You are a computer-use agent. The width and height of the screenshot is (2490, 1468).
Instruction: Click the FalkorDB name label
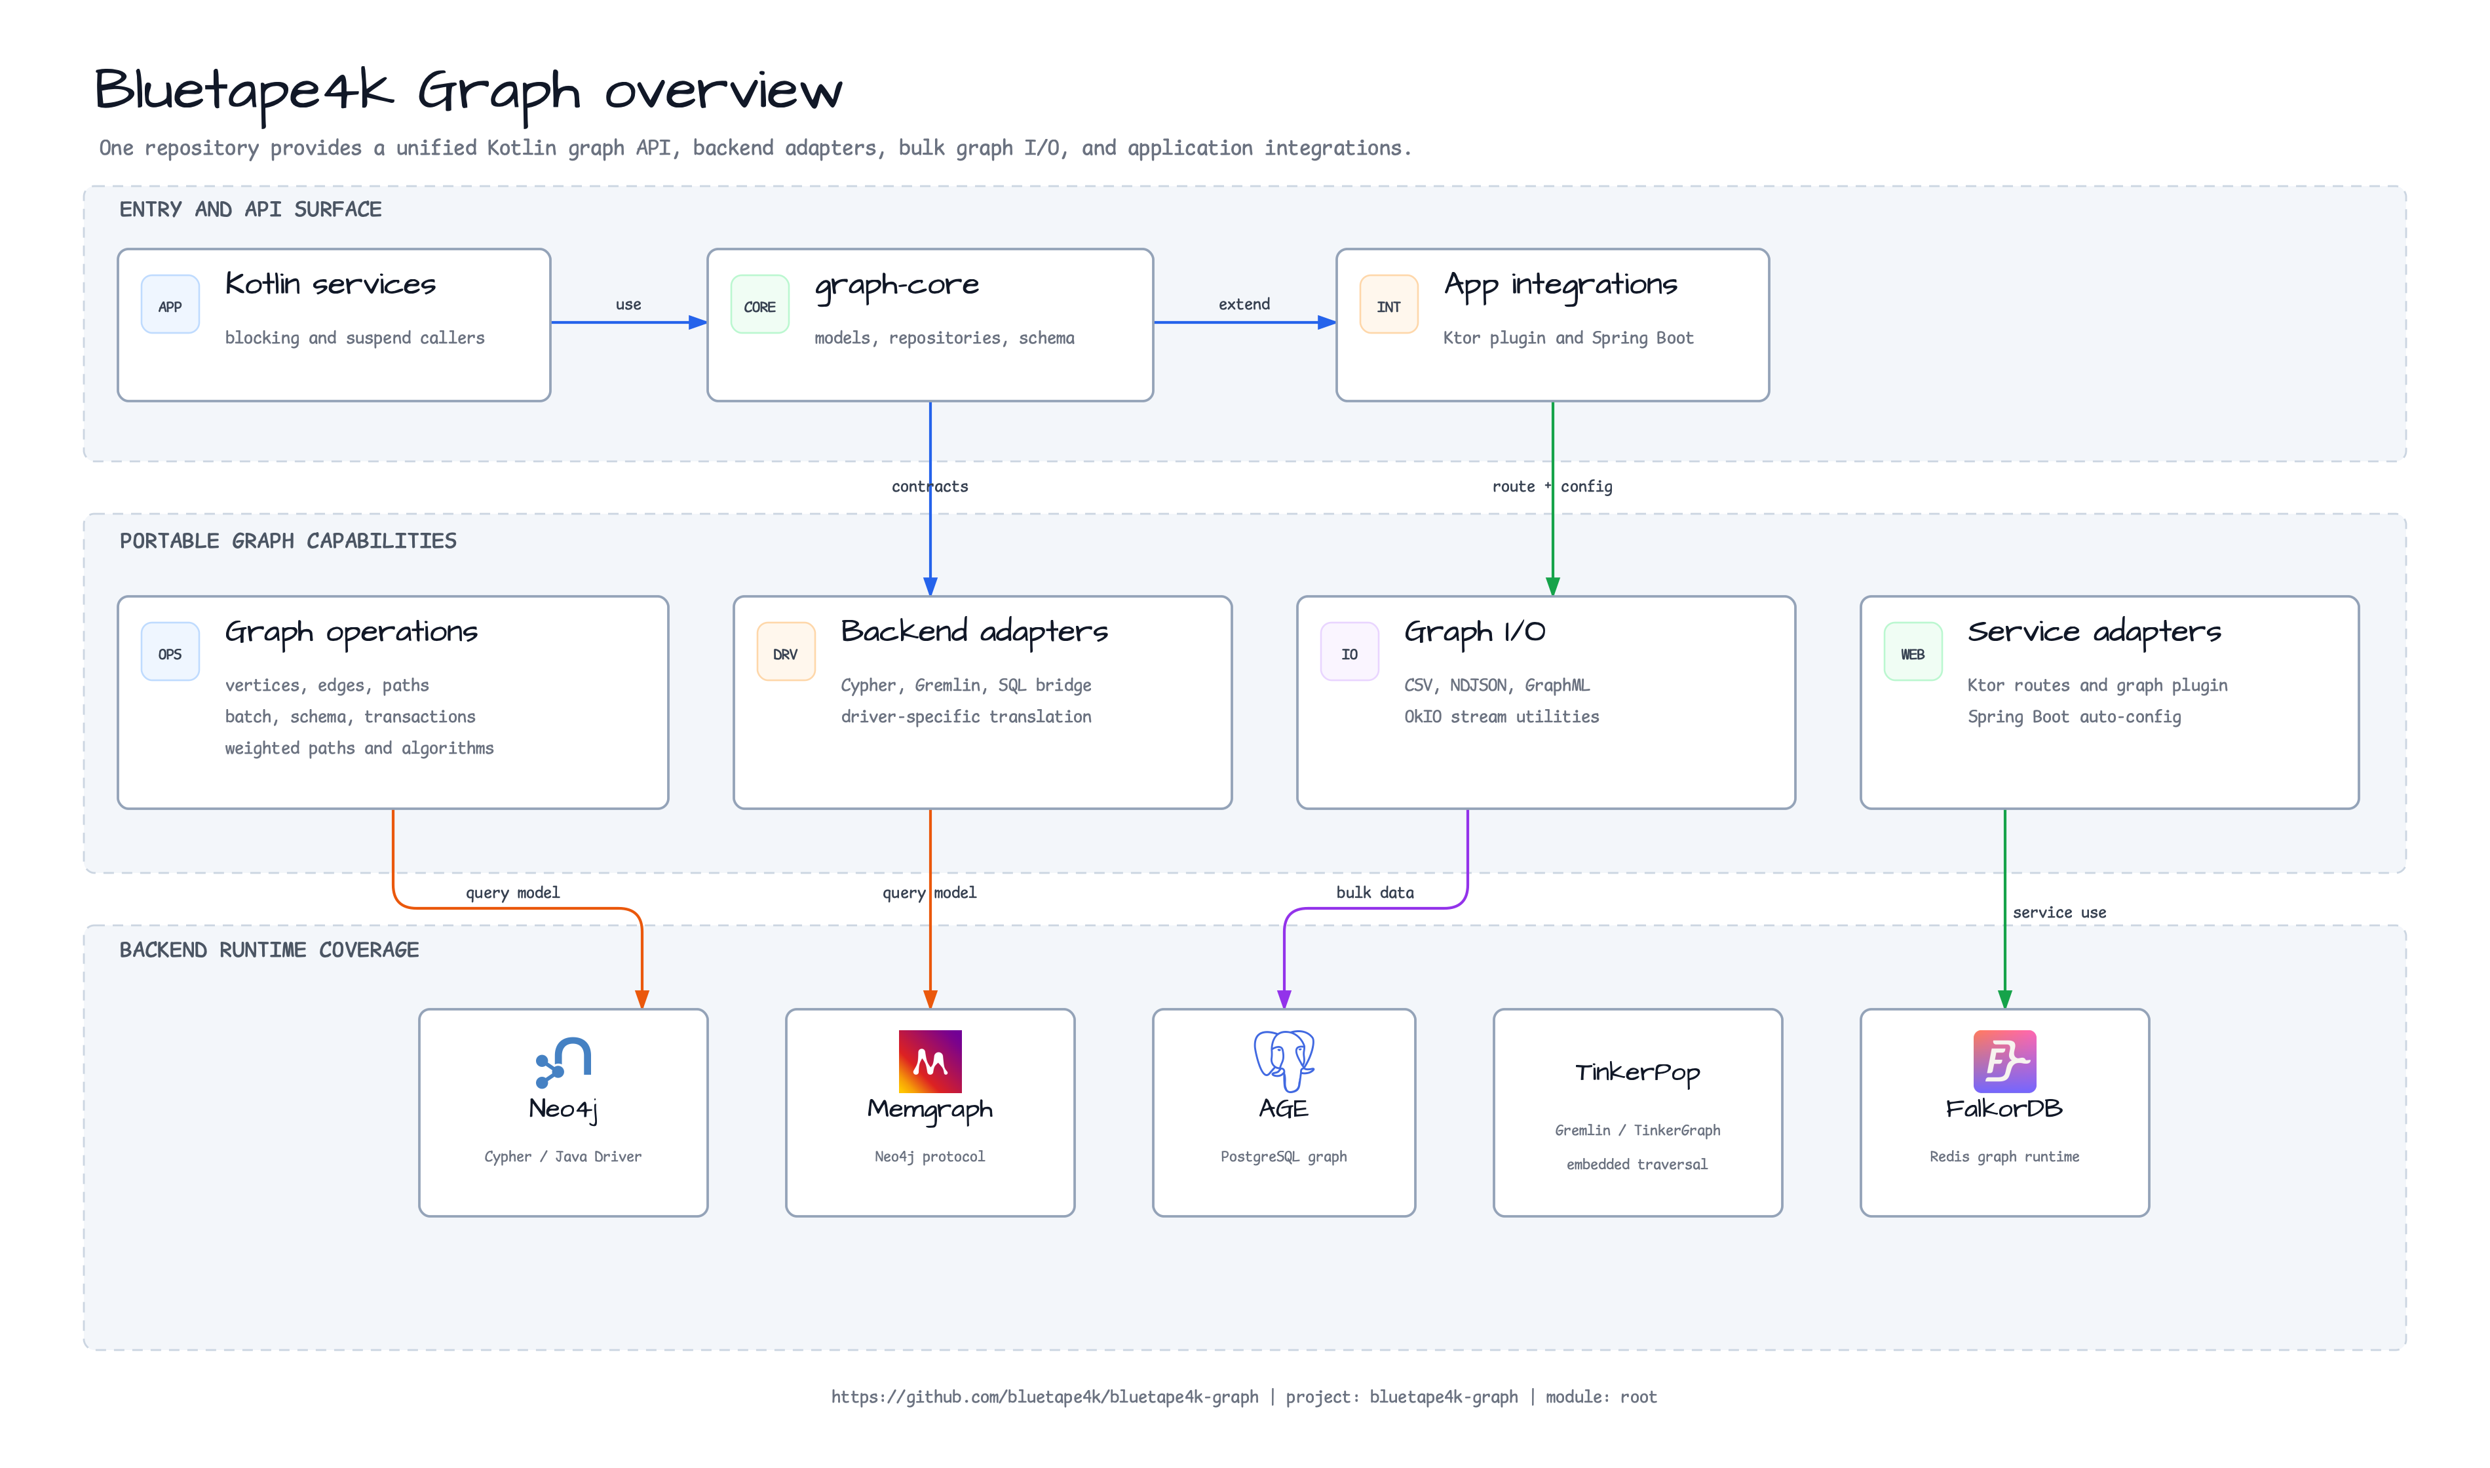click(2004, 1109)
